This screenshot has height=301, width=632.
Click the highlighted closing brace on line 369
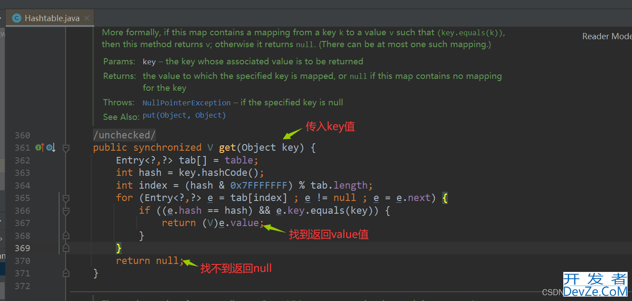click(118, 248)
